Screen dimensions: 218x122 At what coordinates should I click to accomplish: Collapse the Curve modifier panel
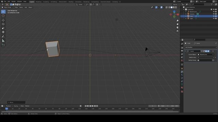point(185,51)
